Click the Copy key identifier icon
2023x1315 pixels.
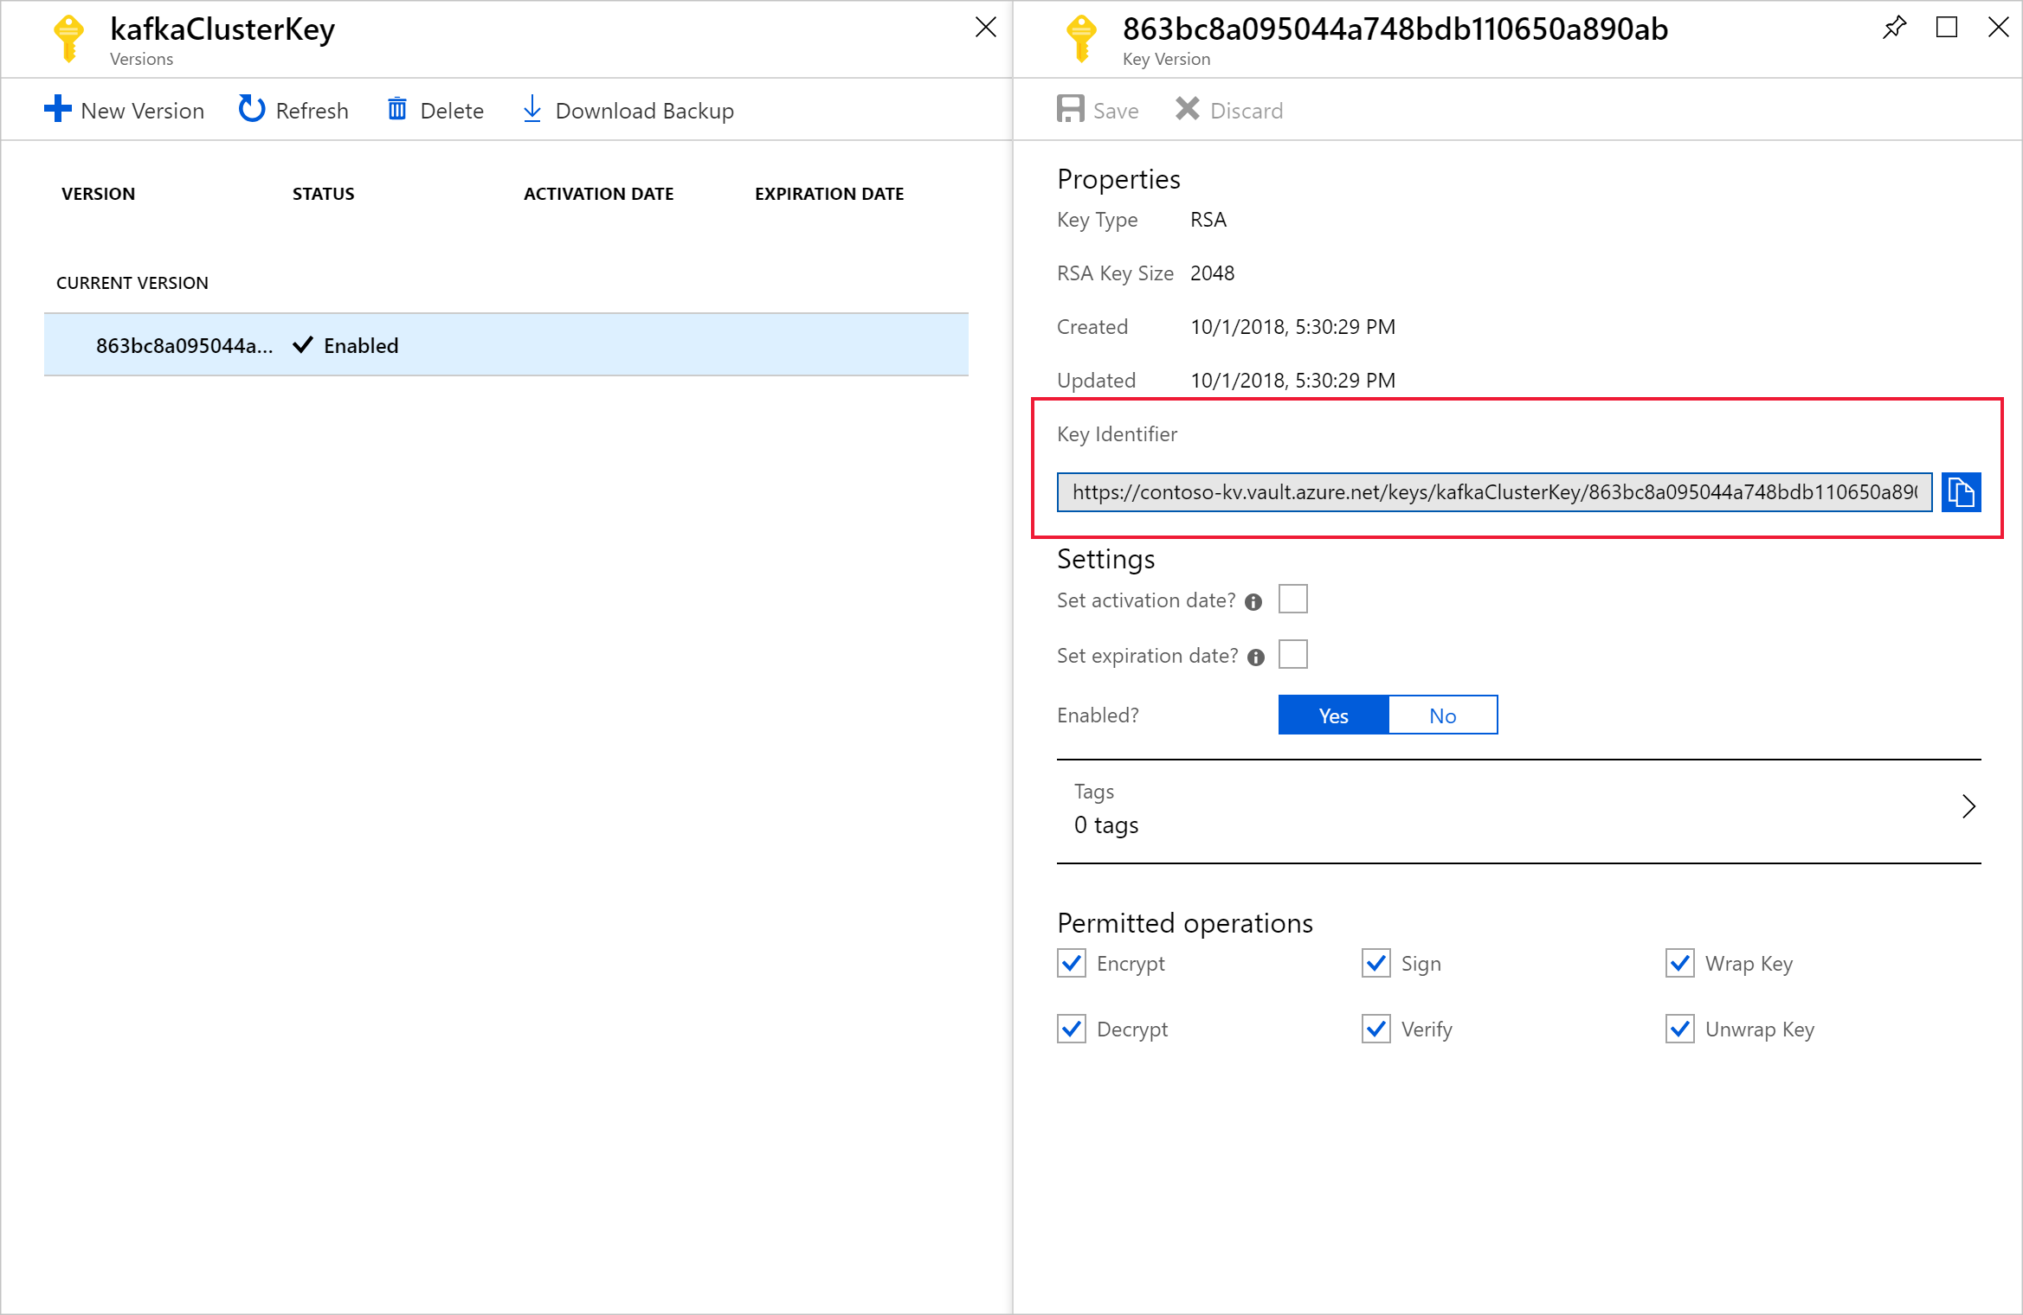tap(1964, 492)
